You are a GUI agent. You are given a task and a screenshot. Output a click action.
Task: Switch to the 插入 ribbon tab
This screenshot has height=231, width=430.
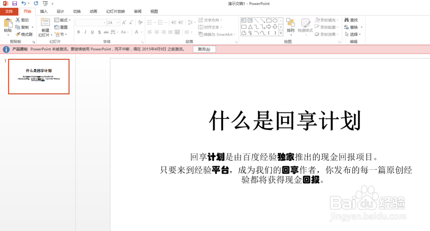pyautogui.click(x=43, y=11)
